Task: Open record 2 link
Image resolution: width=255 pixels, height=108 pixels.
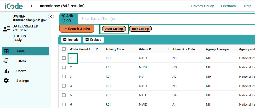Action: click(71, 67)
